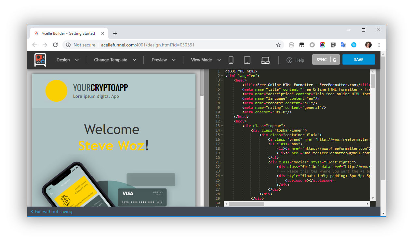The image size is (413, 242).
Task: Click the Exit without saving link
Action: pos(51,211)
